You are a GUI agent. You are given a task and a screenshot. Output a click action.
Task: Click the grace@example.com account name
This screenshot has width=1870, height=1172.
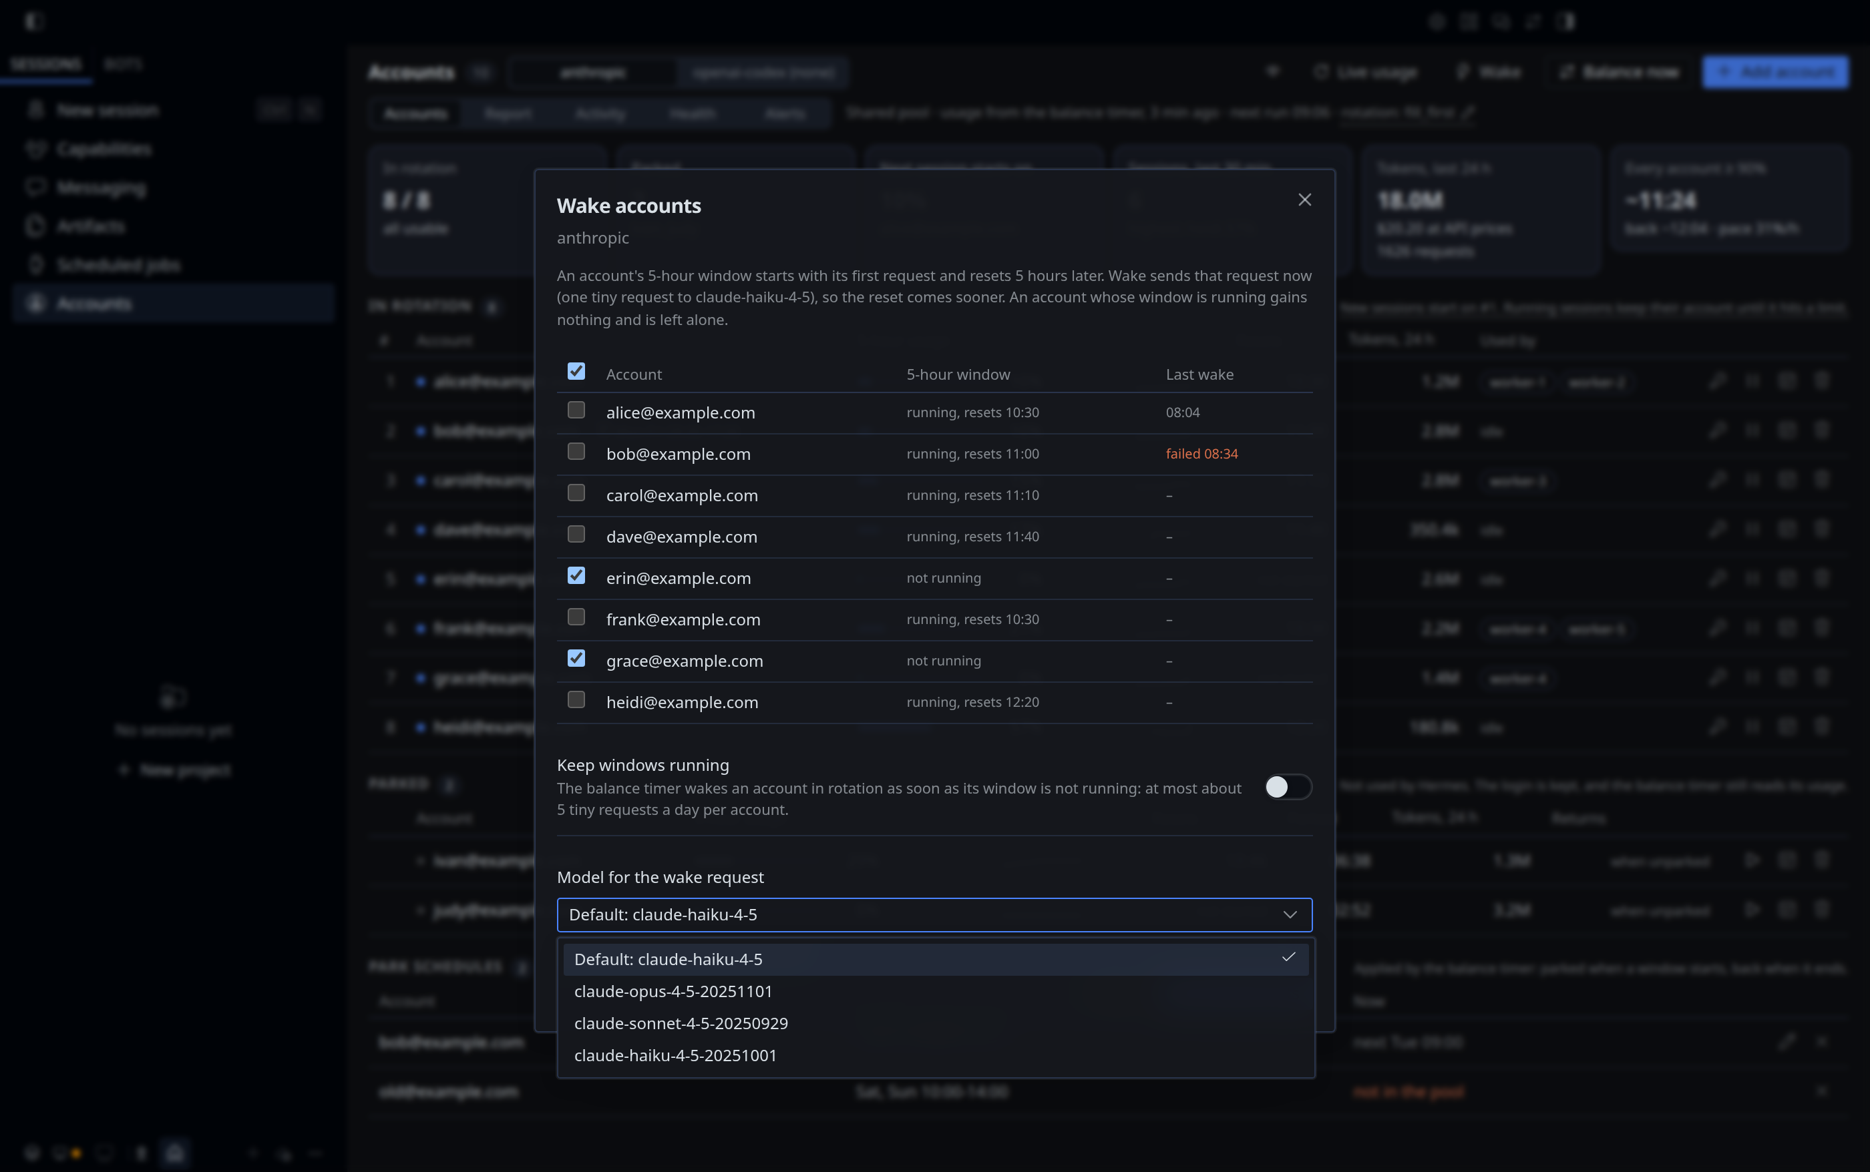tap(684, 661)
